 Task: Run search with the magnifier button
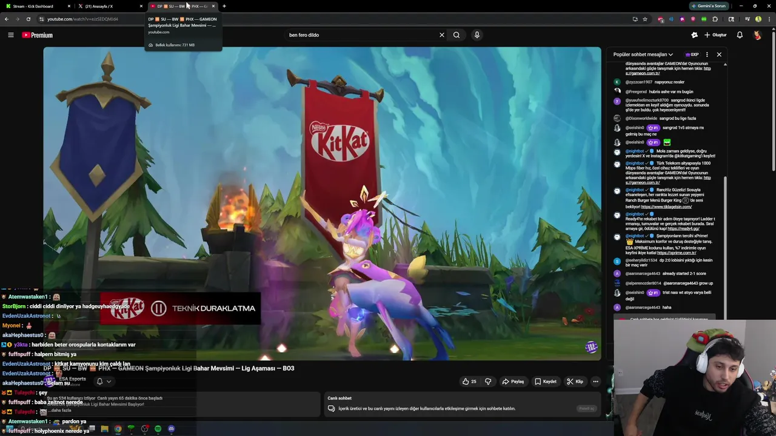click(457, 35)
